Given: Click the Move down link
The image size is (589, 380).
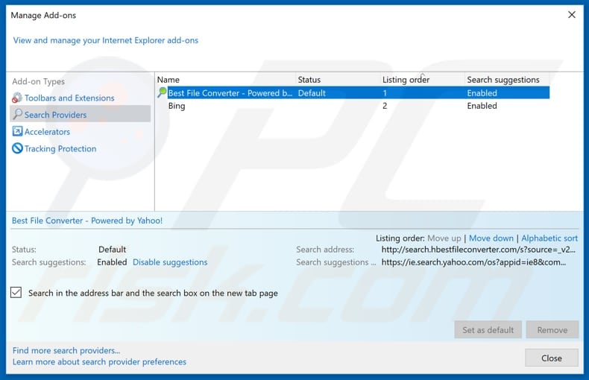Looking at the screenshot, I should pos(491,238).
